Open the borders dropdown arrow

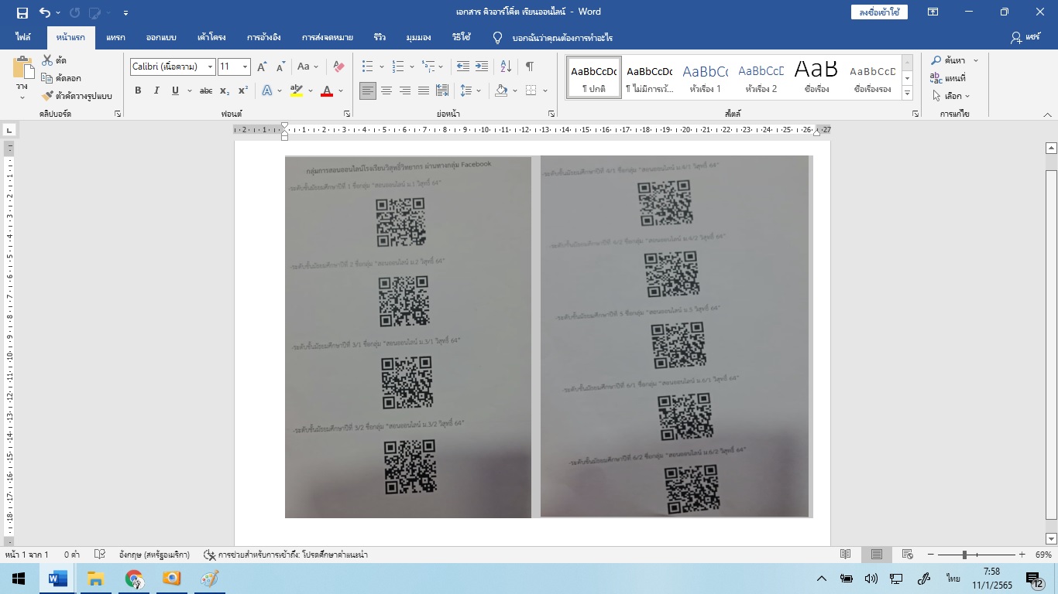544,90
